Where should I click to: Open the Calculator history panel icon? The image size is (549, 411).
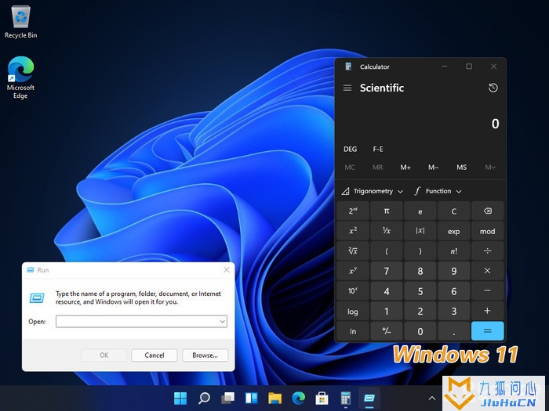(493, 88)
